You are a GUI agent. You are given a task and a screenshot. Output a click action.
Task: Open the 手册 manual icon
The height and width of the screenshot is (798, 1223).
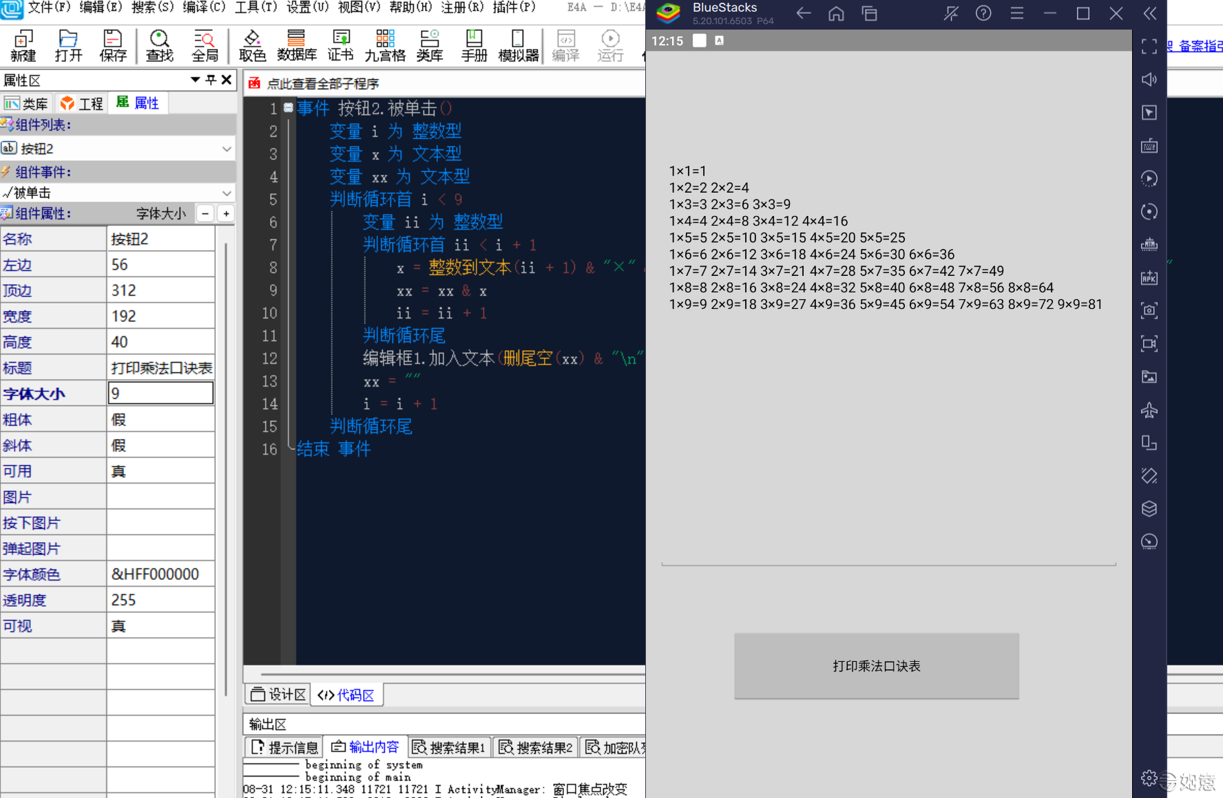coord(474,45)
